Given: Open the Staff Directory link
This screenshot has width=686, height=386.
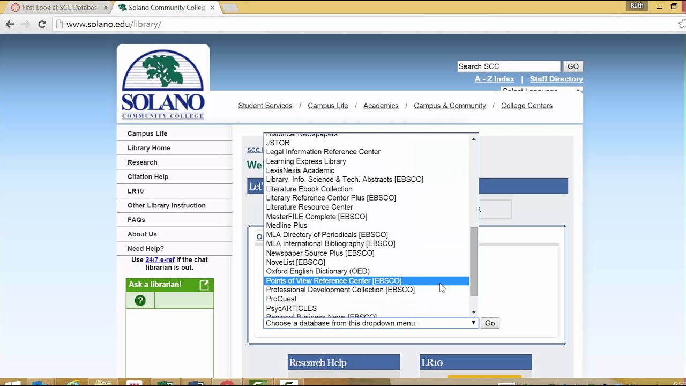Looking at the screenshot, I should point(556,79).
